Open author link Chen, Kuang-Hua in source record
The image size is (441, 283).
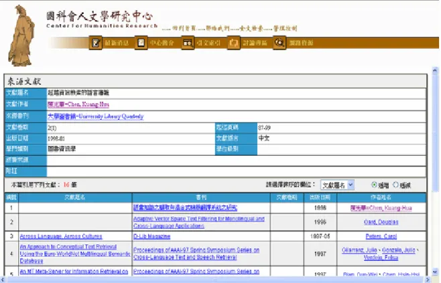pos(78,104)
